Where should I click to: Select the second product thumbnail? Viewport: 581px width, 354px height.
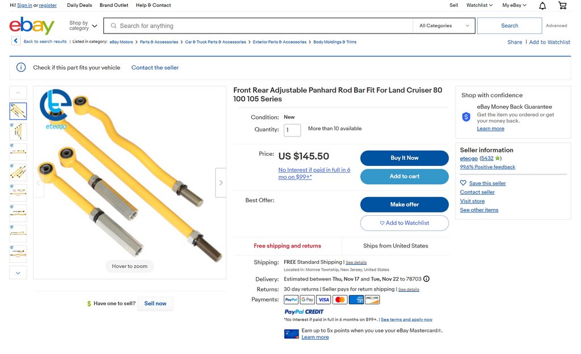(x=18, y=131)
